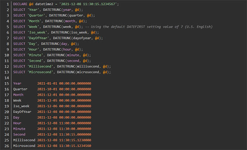Click line number 26 in the gutter
Image resolution: width=247 pixels, height=150 pixels.
point(7,146)
